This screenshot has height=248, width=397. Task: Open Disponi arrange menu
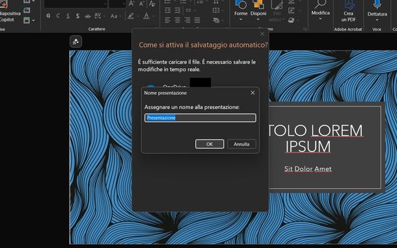click(x=258, y=10)
